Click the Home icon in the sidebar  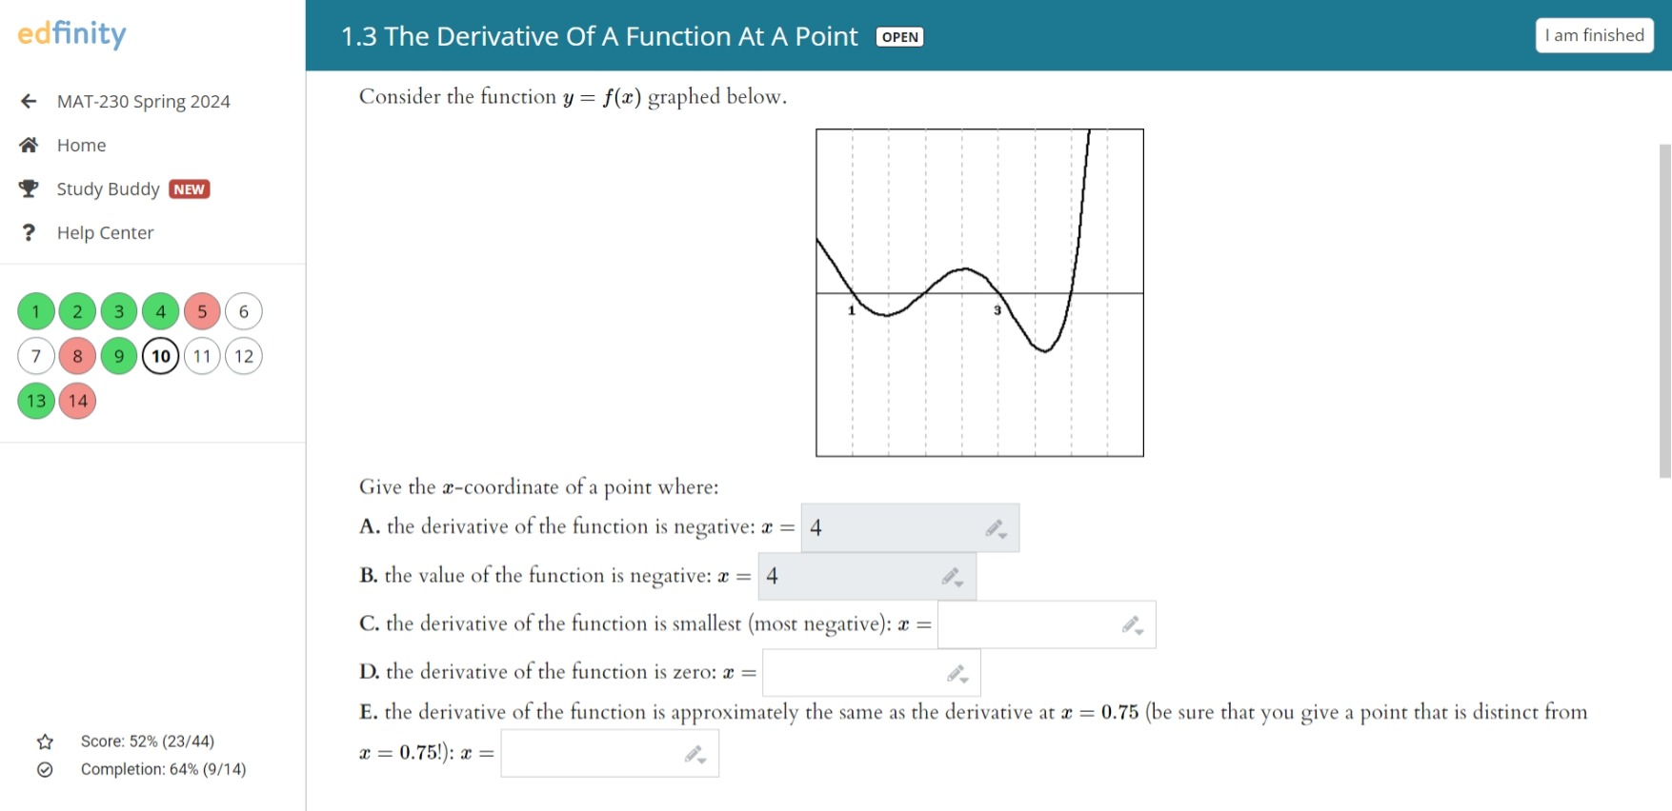(x=28, y=145)
